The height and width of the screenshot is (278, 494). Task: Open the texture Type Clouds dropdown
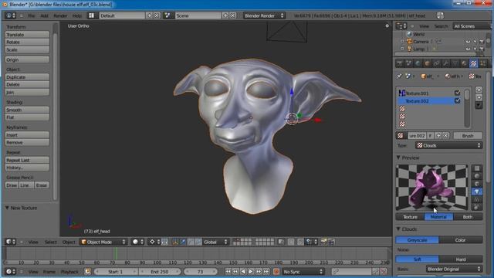pos(448,145)
